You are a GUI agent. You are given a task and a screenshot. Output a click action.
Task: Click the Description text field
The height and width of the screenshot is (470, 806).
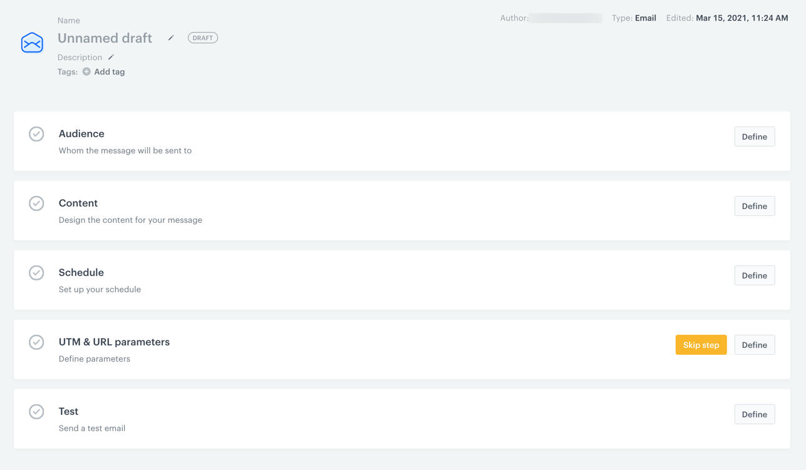[80, 58]
